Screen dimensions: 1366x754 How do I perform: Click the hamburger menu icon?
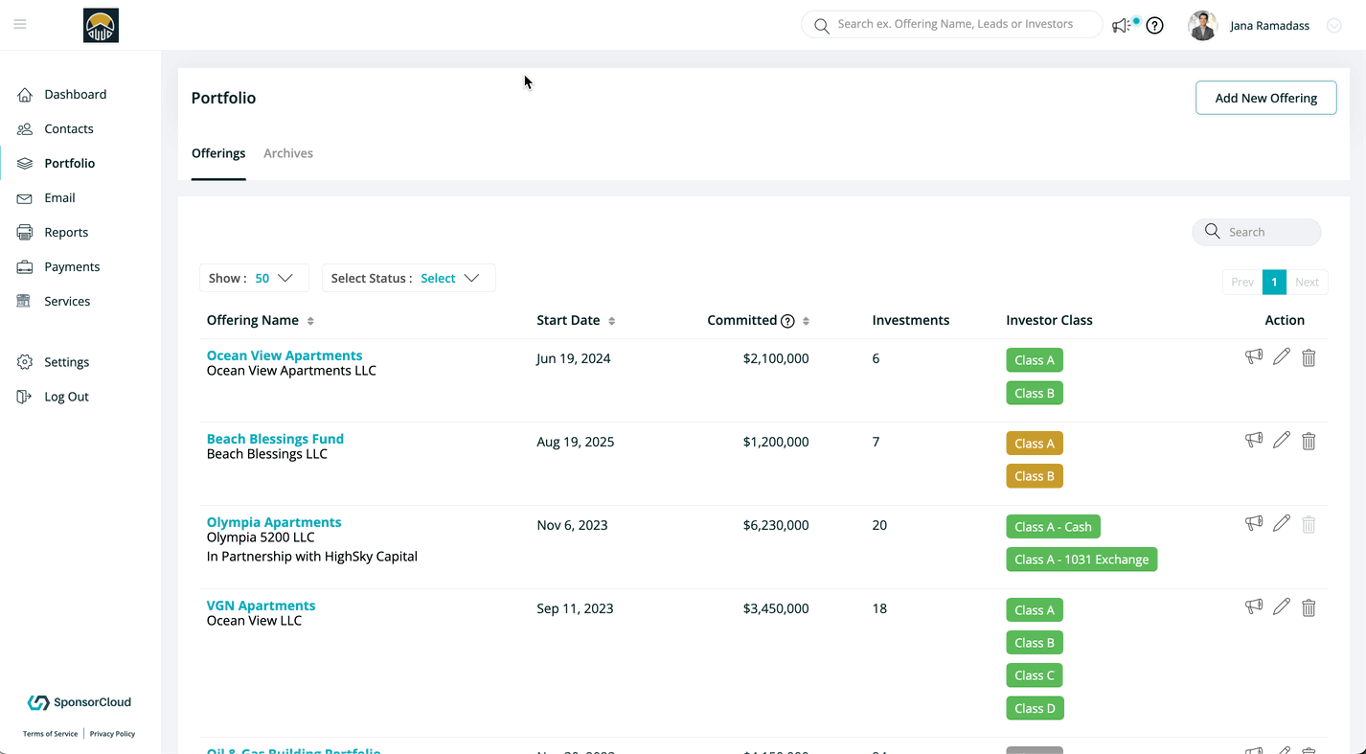[x=20, y=25]
